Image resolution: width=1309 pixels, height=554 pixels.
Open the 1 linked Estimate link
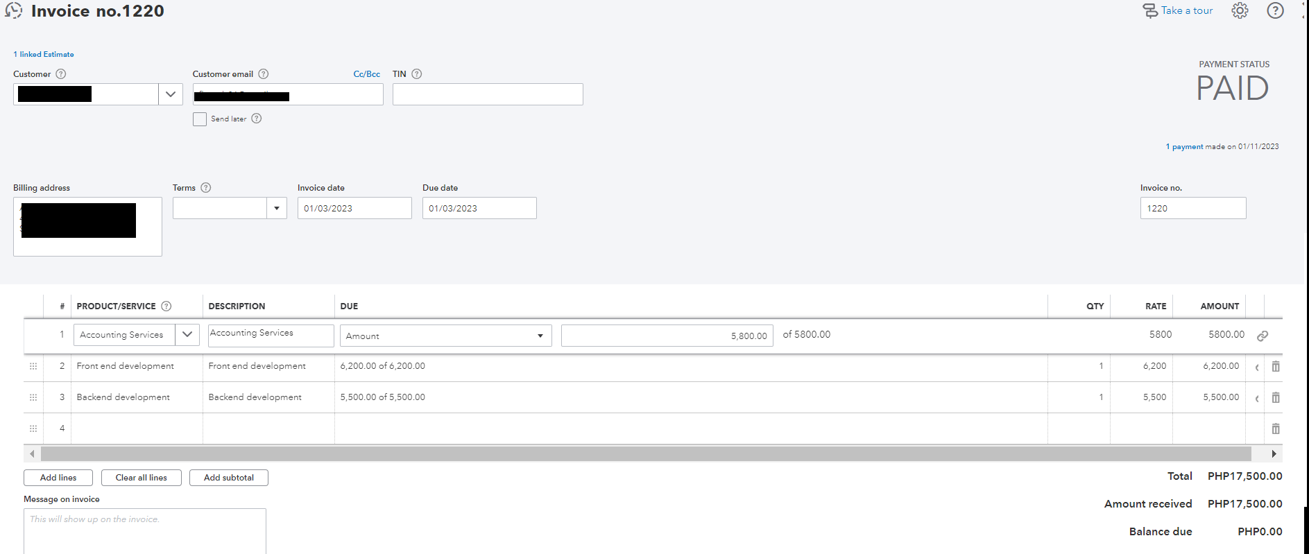point(44,54)
